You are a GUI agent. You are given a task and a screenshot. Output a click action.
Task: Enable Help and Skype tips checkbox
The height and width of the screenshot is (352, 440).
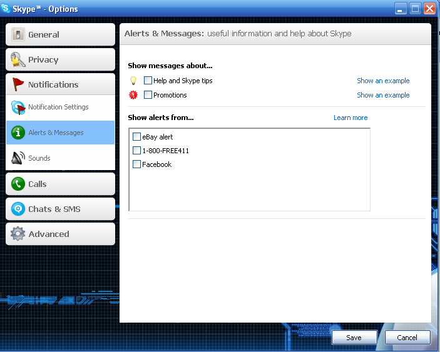click(x=148, y=81)
